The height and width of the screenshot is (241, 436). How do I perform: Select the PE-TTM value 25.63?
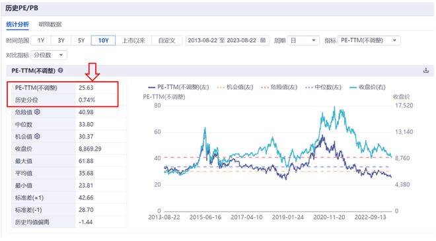[x=86, y=88]
